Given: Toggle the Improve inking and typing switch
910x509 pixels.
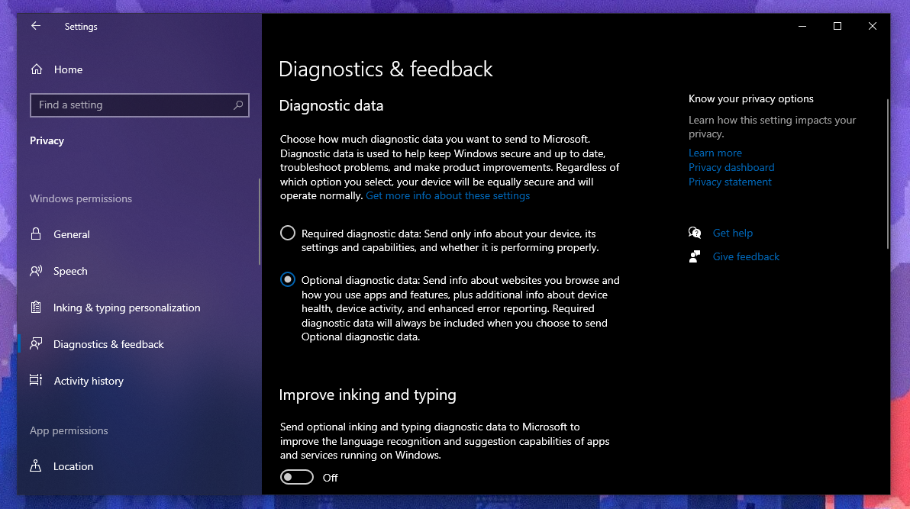Looking at the screenshot, I should pos(296,477).
